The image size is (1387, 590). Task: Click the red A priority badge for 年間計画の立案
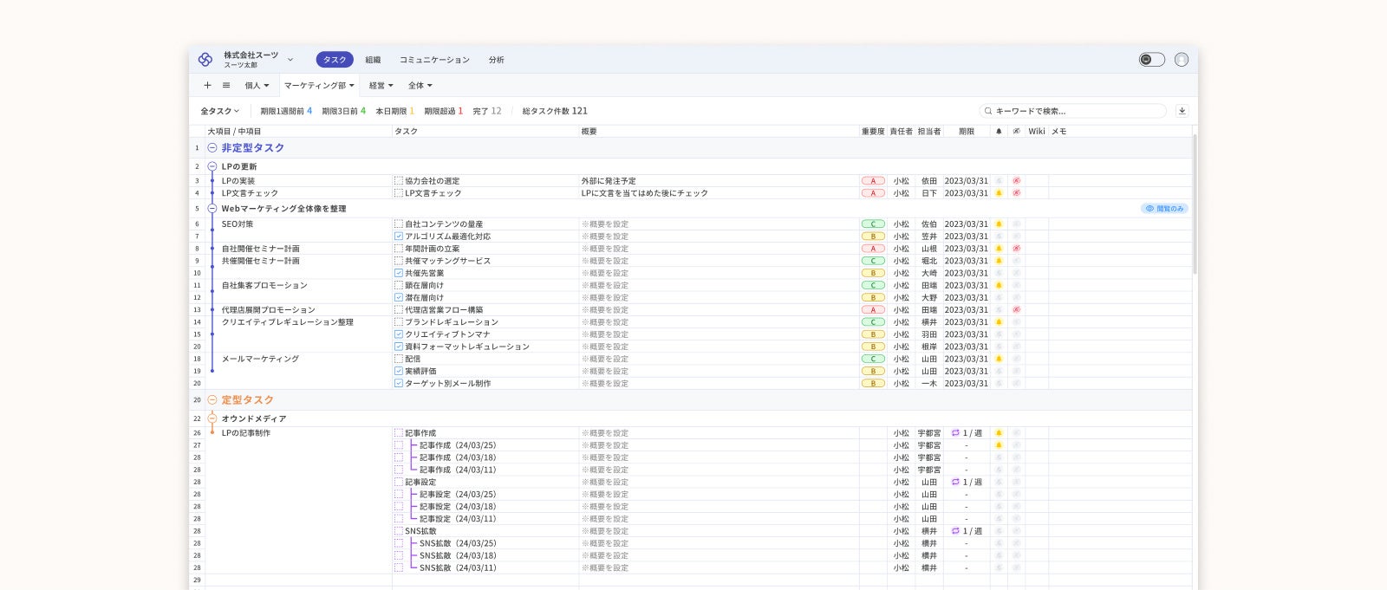point(873,249)
